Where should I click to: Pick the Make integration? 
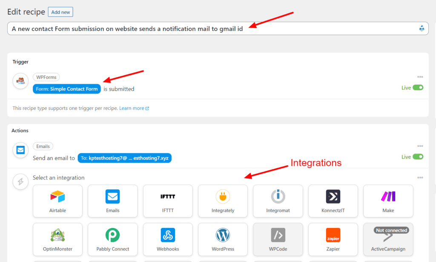click(388, 201)
